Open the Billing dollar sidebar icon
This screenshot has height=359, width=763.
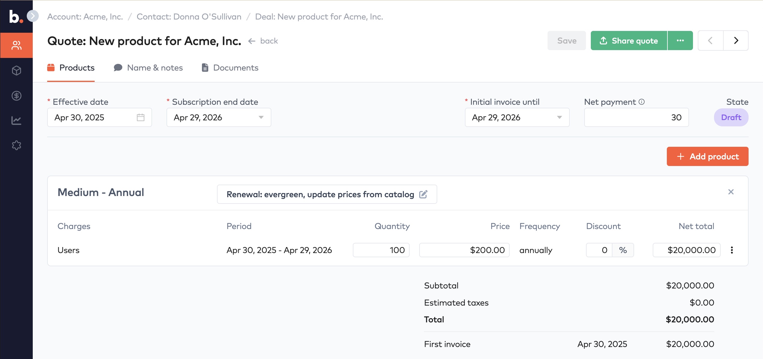coord(16,96)
